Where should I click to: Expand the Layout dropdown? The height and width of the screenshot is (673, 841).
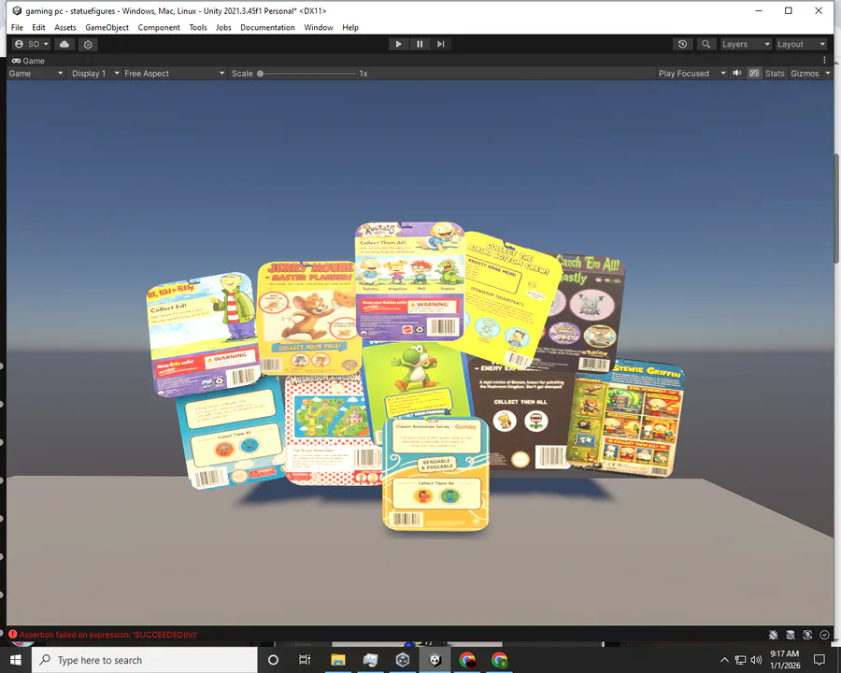802,44
